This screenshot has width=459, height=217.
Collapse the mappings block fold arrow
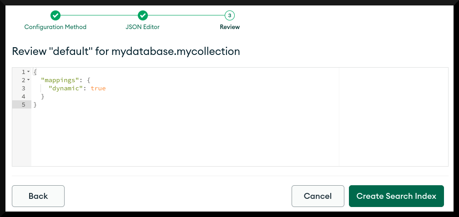(x=29, y=80)
